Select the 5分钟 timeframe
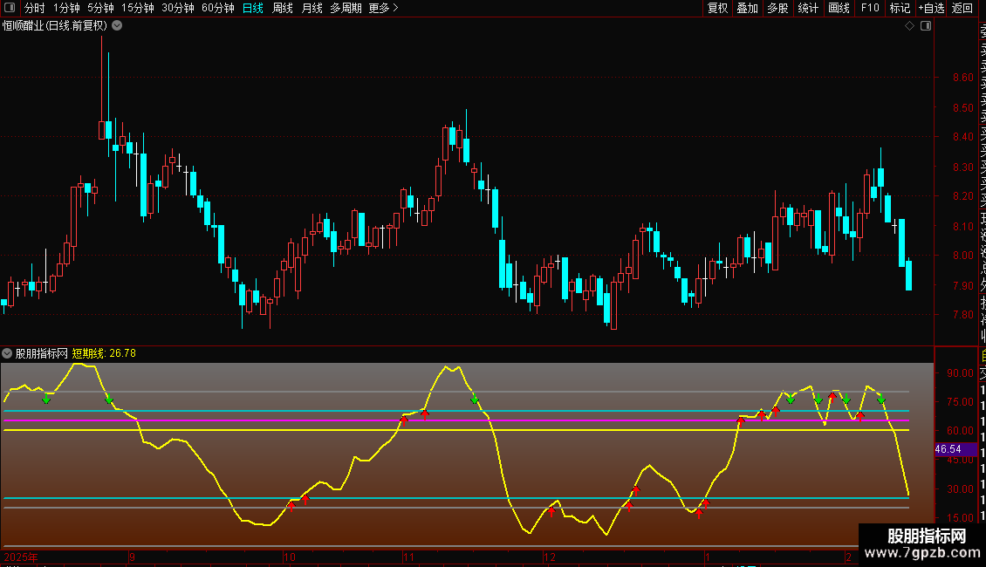The image size is (986, 567). [x=100, y=8]
